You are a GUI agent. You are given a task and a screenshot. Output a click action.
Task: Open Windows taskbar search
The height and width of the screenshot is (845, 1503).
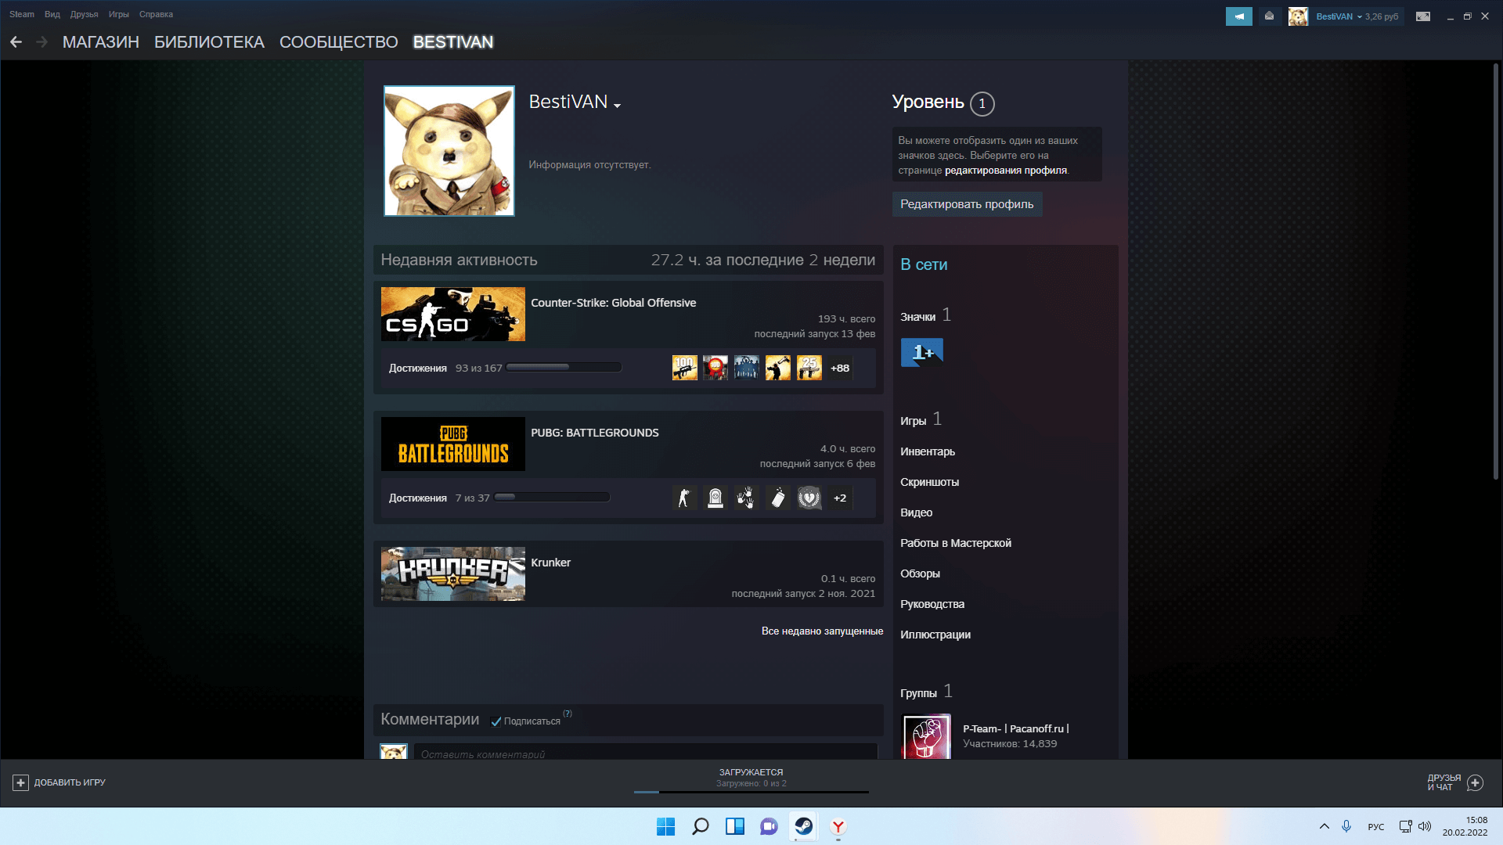click(701, 826)
